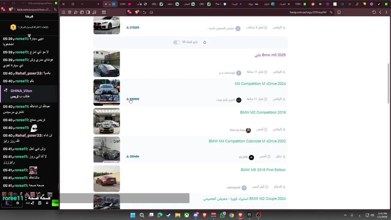The image size is (391, 220).
Task: Open listing Bmw m5 2025 ناغي
Action: pos(270,55)
